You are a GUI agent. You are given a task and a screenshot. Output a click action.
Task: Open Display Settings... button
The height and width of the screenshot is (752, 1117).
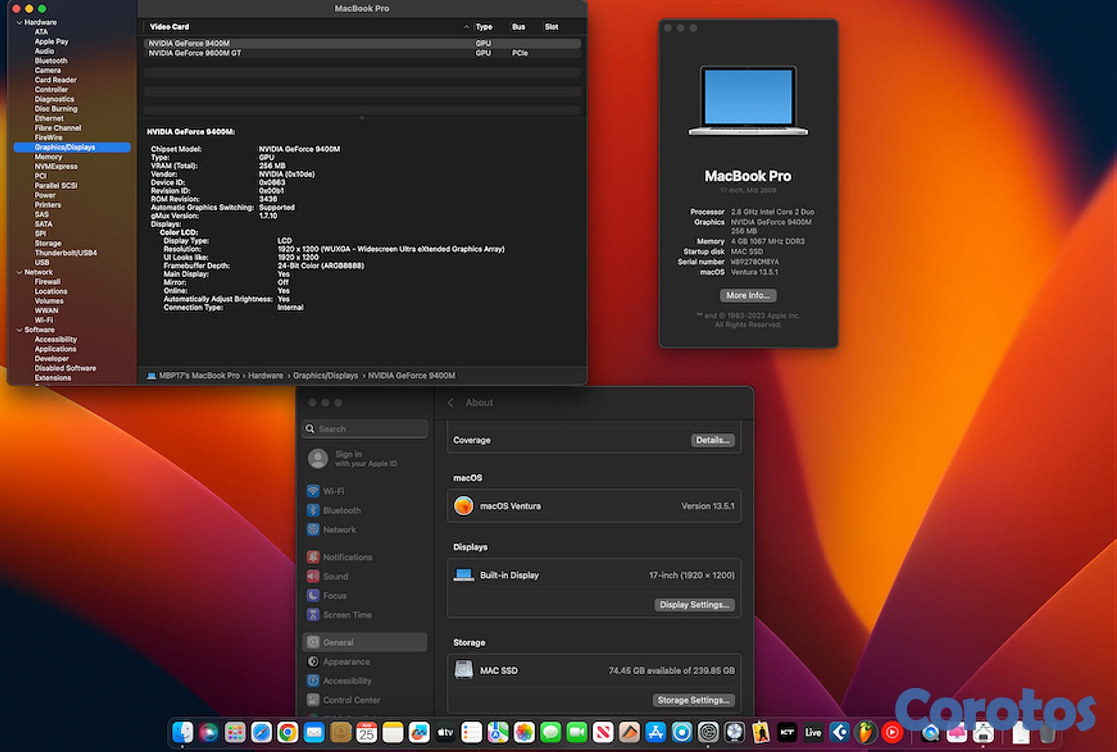694,604
